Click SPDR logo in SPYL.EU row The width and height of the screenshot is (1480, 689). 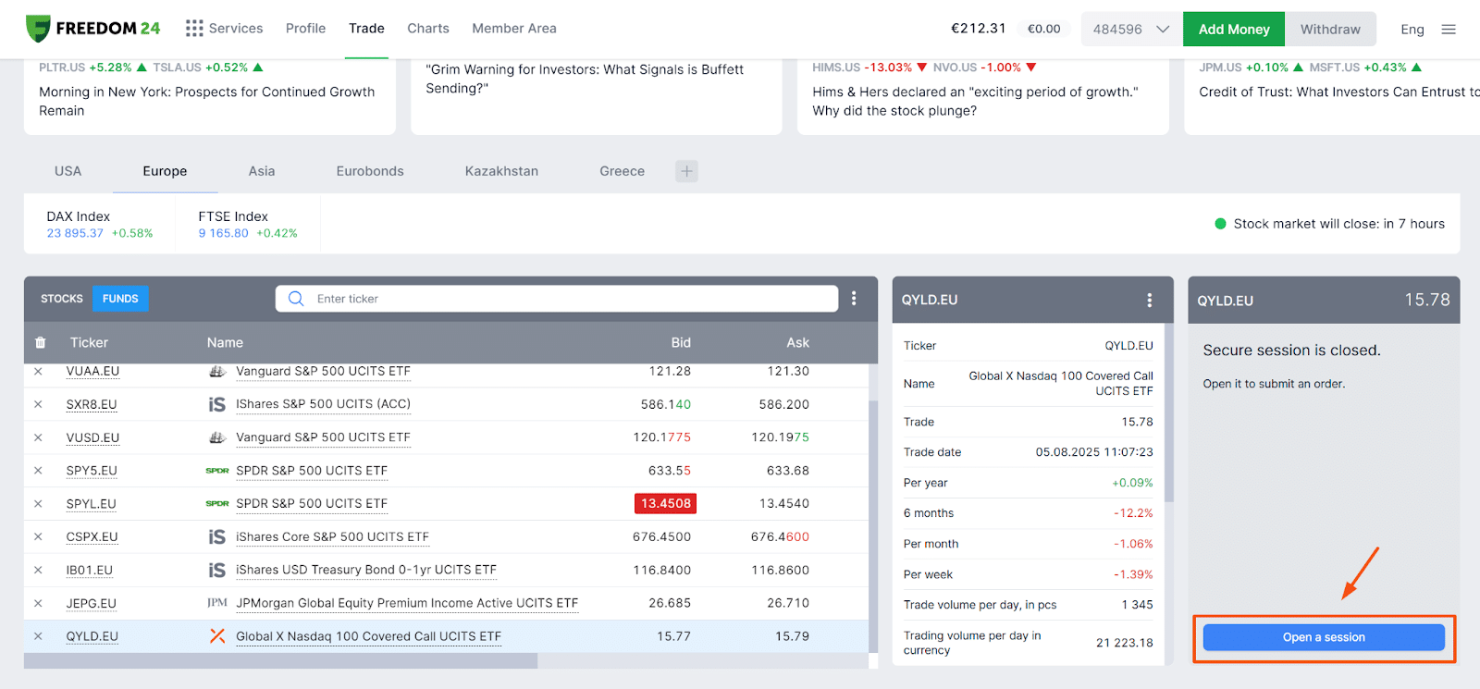pyautogui.click(x=217, y=504)
